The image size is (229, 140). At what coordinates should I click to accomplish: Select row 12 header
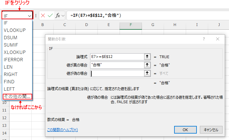[x=5, y=118]
